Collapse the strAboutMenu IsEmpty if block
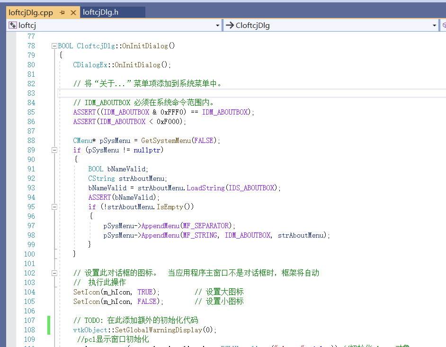 click(54, 206)
